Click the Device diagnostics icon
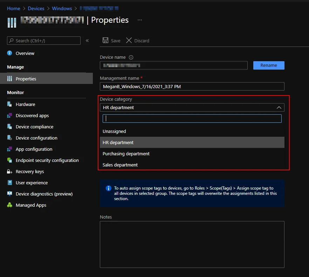Image resolution: width=309 pixels, height=277 pixels. point(9,194)
